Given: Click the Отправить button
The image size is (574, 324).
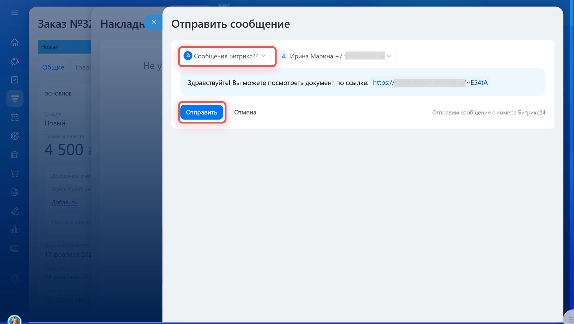Looking at the screenshot, I should point(201,112).
